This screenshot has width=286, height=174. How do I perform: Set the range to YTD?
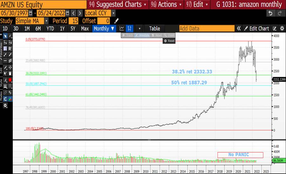pyautogui.click(x=50, y=29)
